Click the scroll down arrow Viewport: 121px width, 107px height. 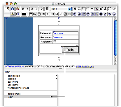click(115, 63)
